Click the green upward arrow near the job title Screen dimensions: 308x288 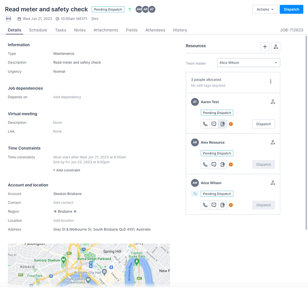tap(130, 9)
